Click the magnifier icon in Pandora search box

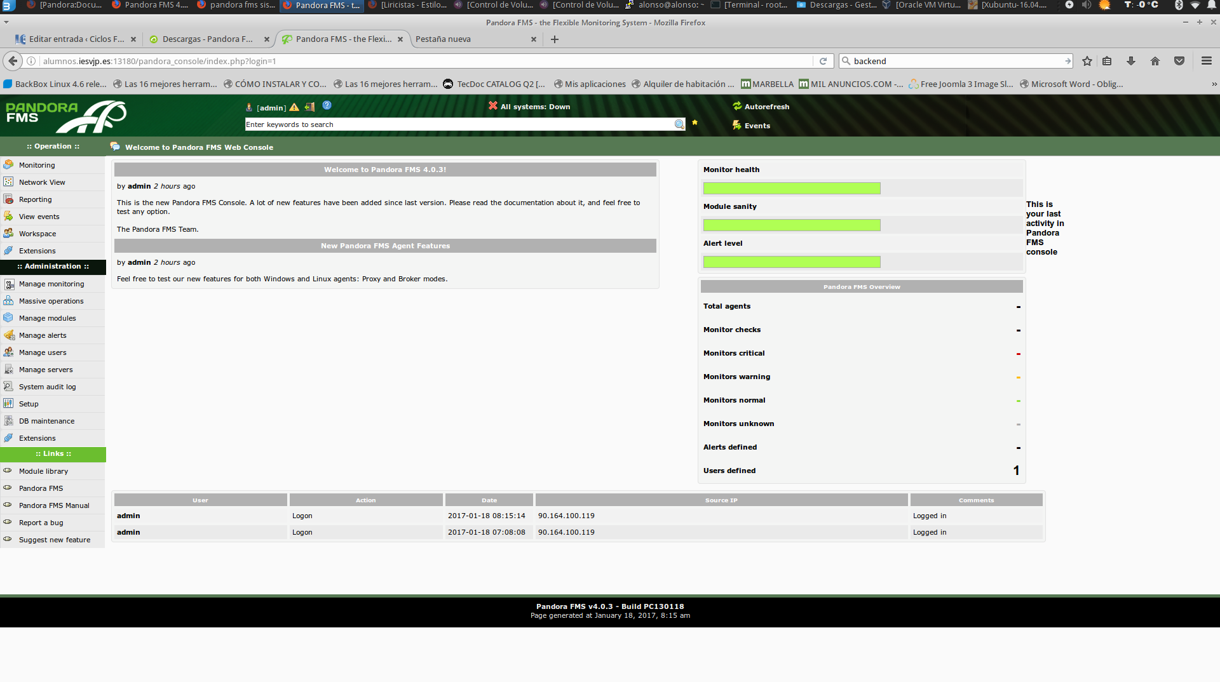pos(679,124)
